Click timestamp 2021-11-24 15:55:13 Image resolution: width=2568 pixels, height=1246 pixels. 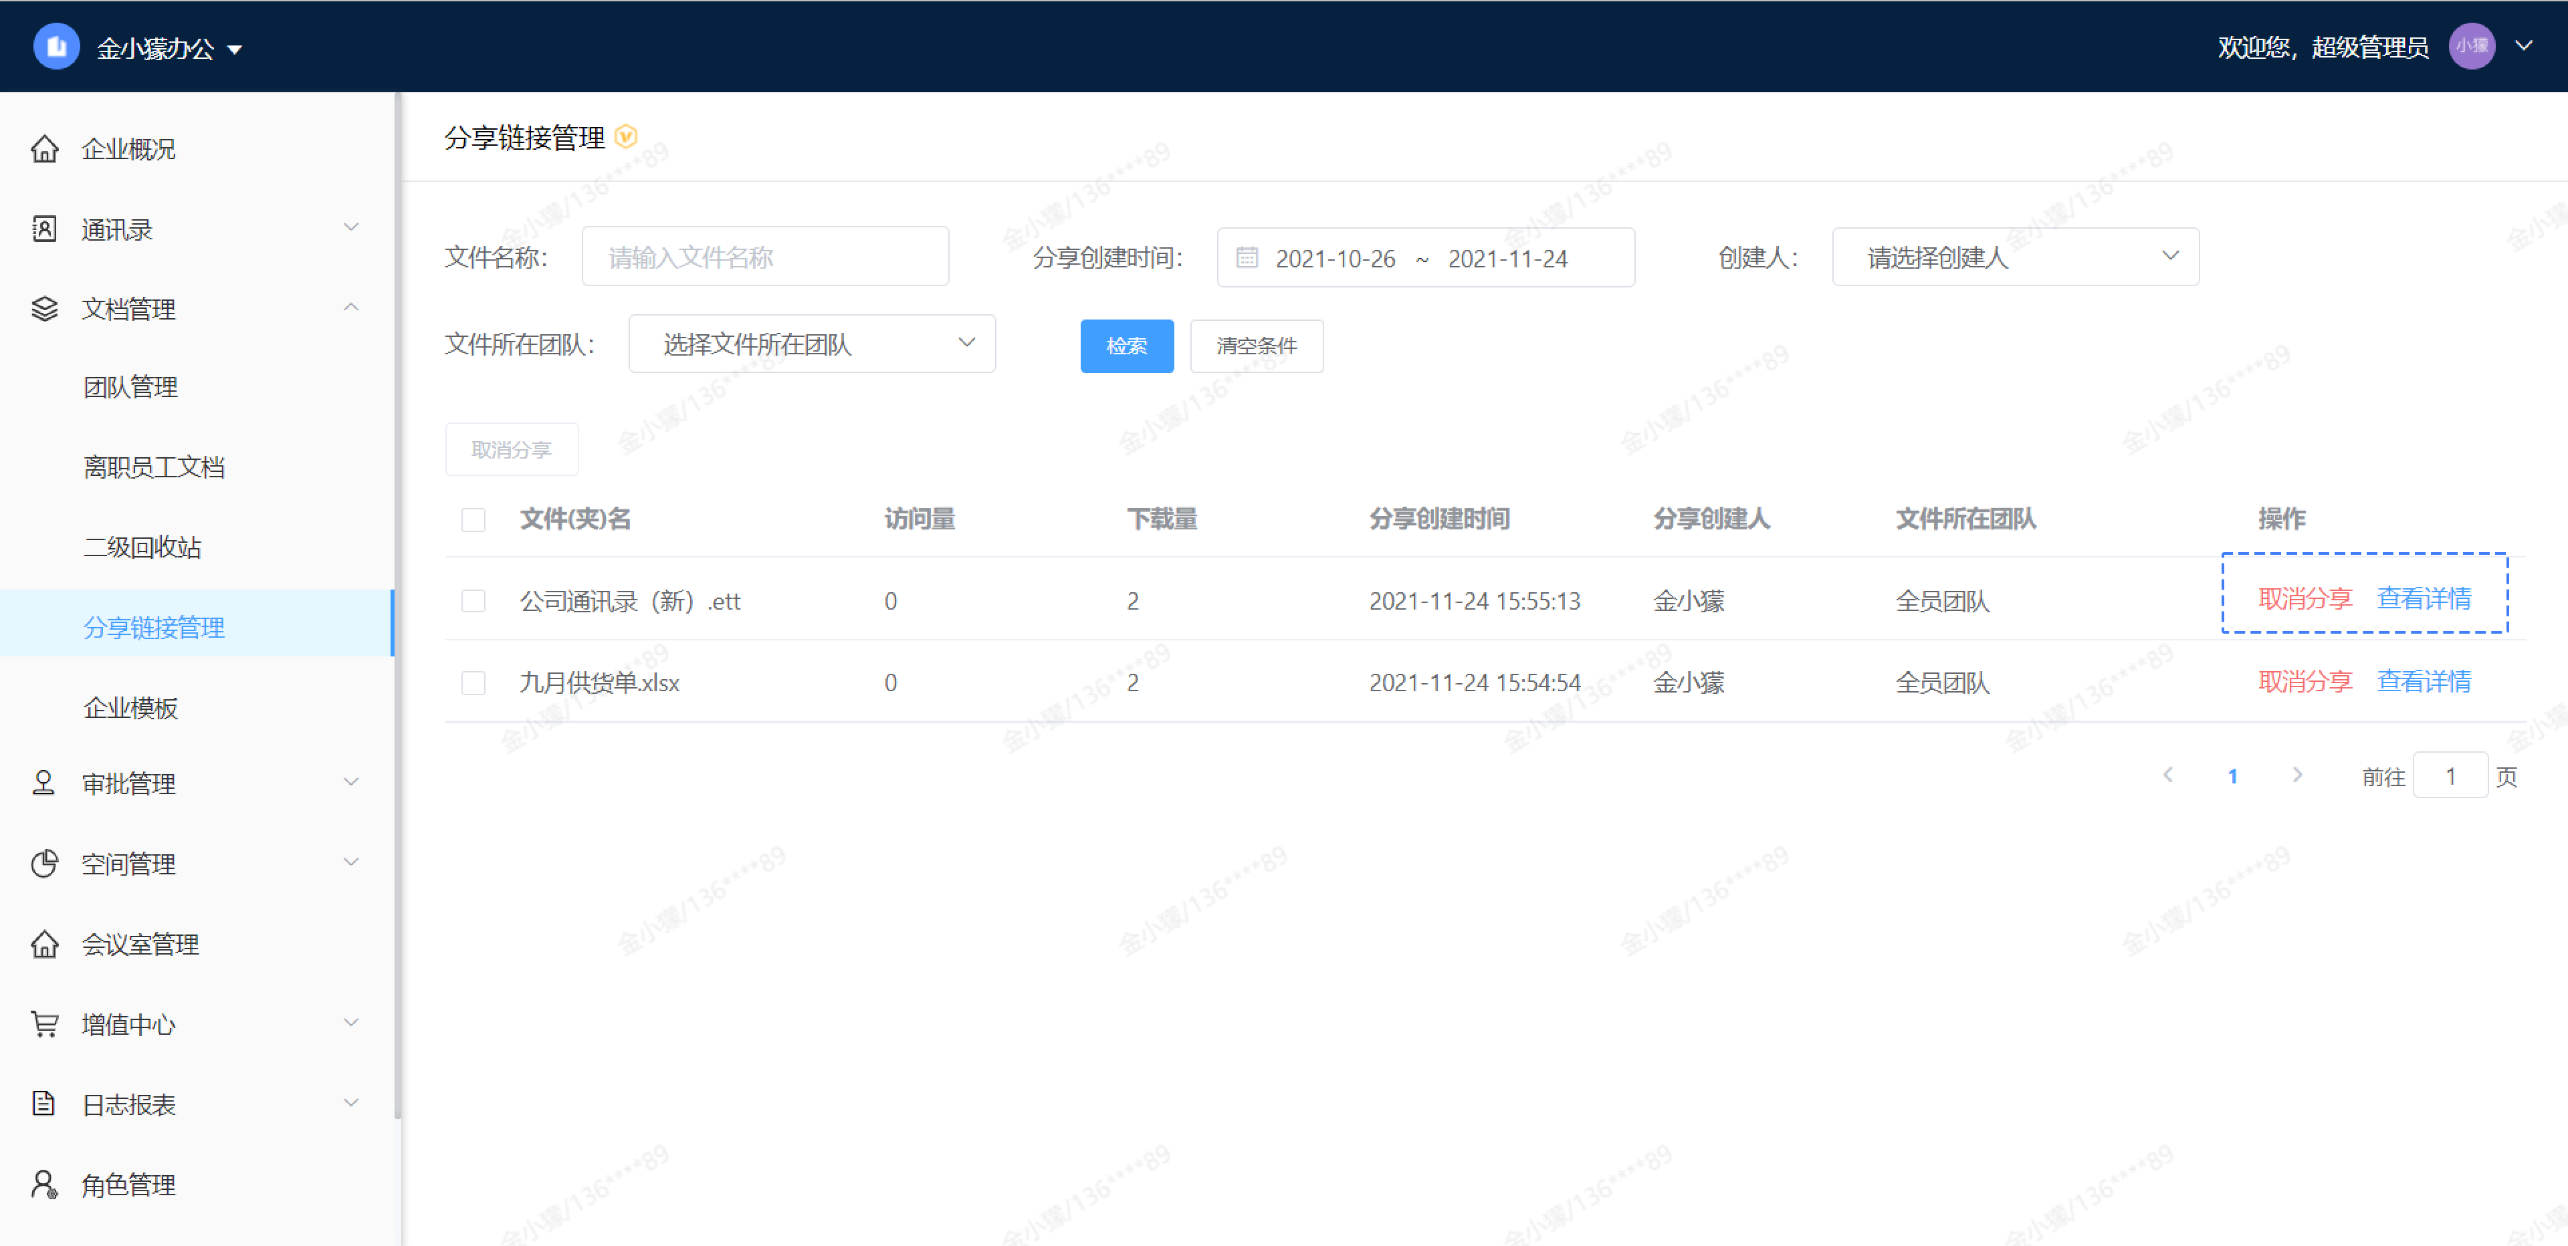1475,601
